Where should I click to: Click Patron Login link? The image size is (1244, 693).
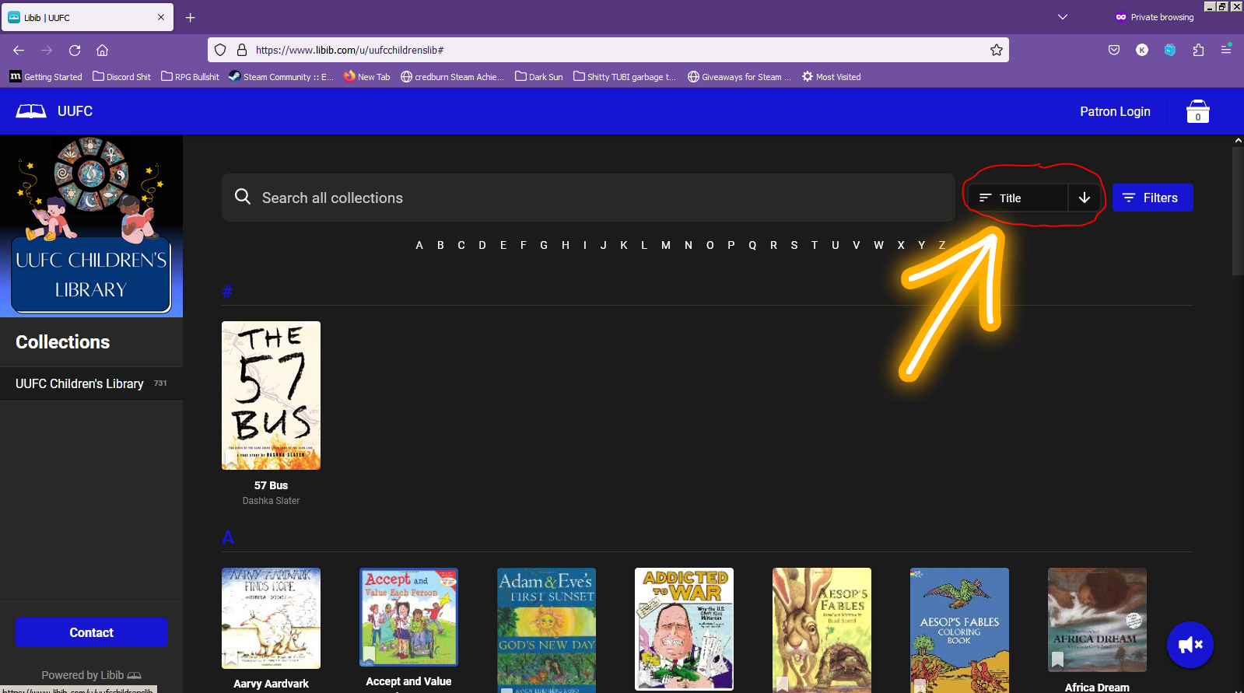coord(1115,111)
